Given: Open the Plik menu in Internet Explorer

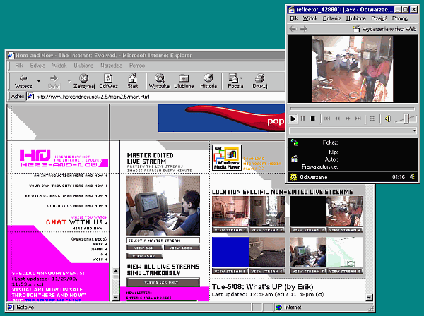Looking at the screenshot, I should pyautogui.click(x=19, y=66).
